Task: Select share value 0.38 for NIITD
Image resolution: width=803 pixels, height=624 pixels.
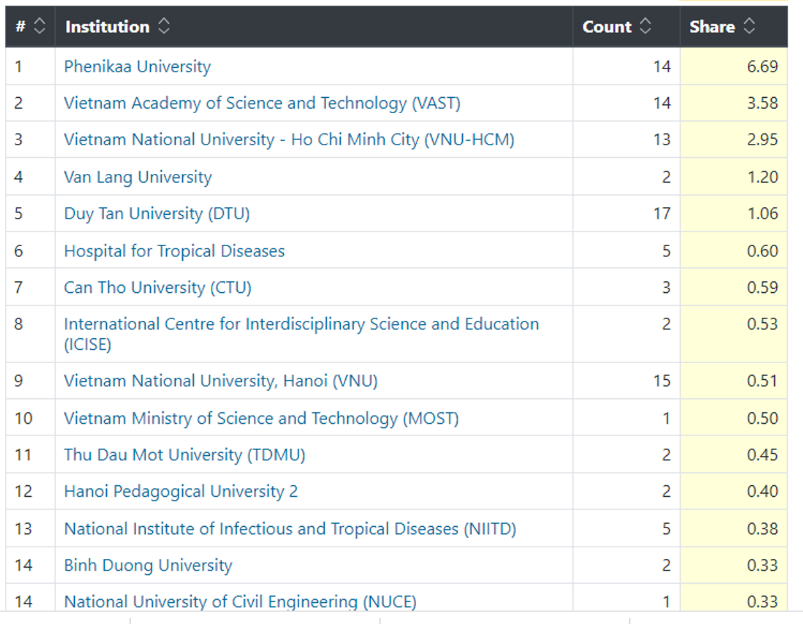Action: (x=763, y=529)
